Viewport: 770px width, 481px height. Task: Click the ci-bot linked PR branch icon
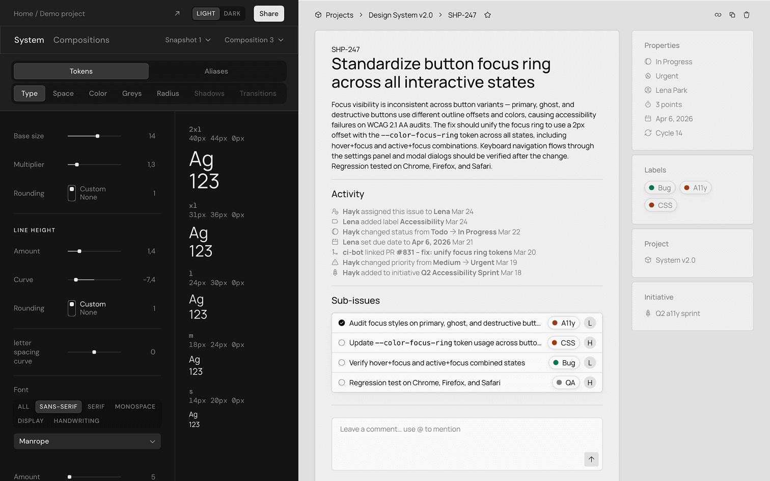click(335, 252)
